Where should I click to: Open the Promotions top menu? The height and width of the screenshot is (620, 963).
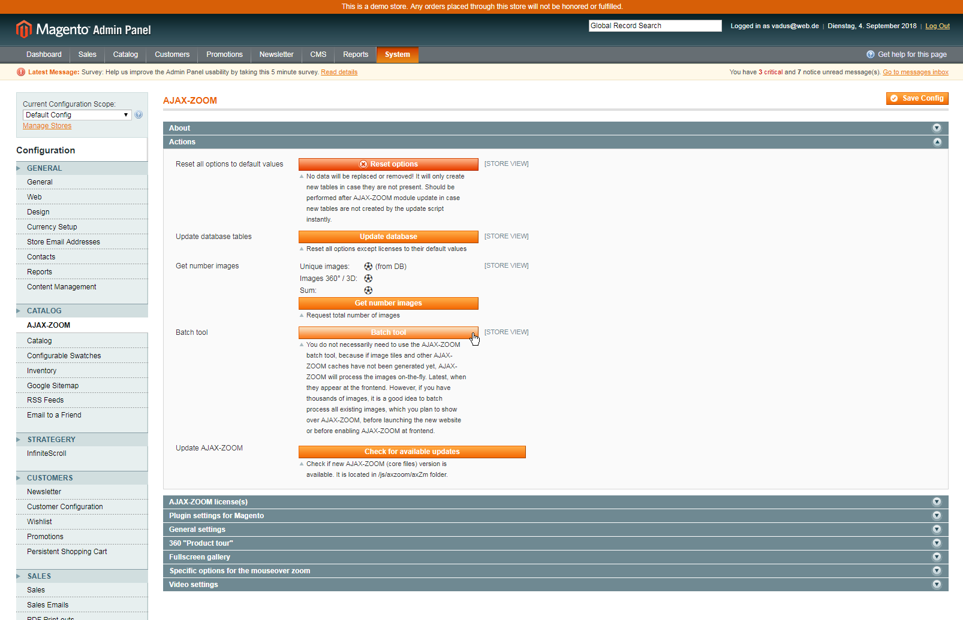click(x=224, y=55)
